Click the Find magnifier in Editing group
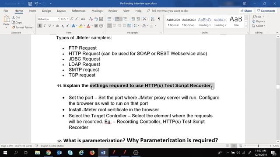Viewport: 280px width, 157px height. (257, 17)
